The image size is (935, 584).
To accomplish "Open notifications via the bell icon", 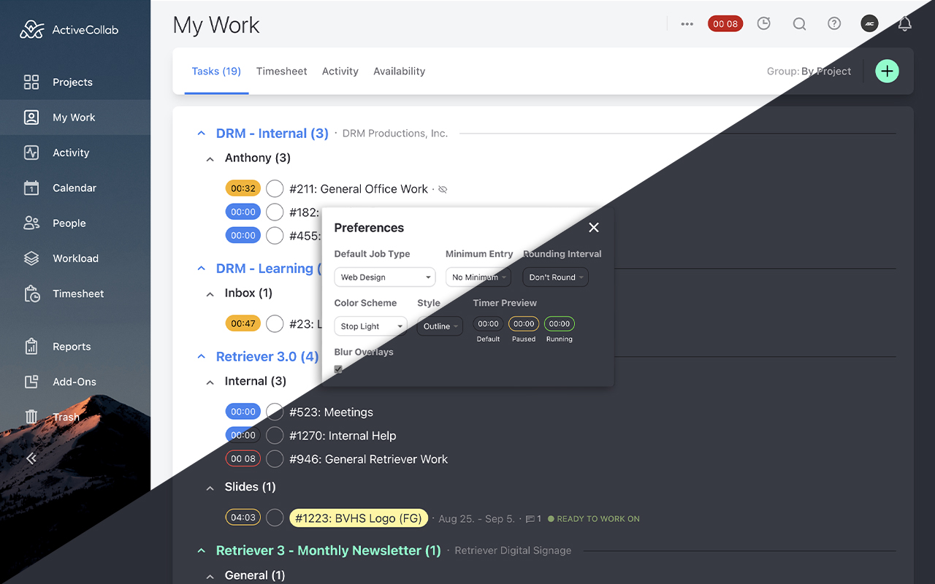I will (904, 23).
